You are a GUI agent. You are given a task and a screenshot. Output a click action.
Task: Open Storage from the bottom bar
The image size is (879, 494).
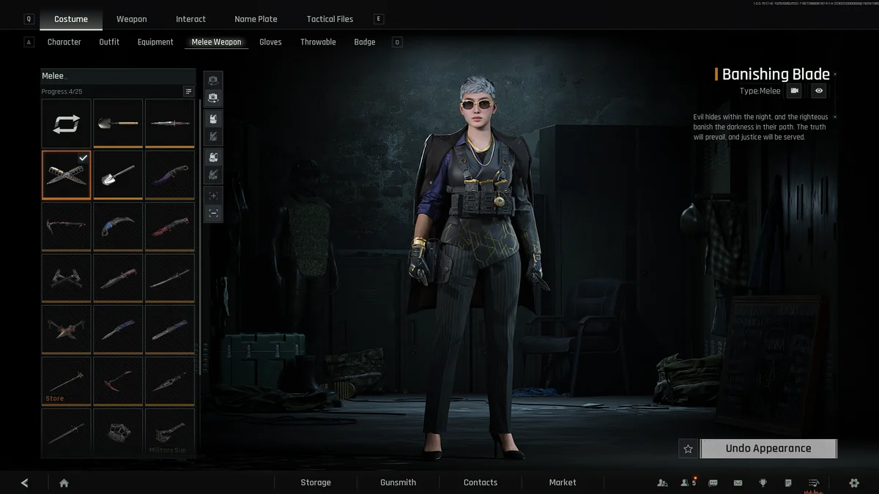pyautogui.click(x=316, y=483)
